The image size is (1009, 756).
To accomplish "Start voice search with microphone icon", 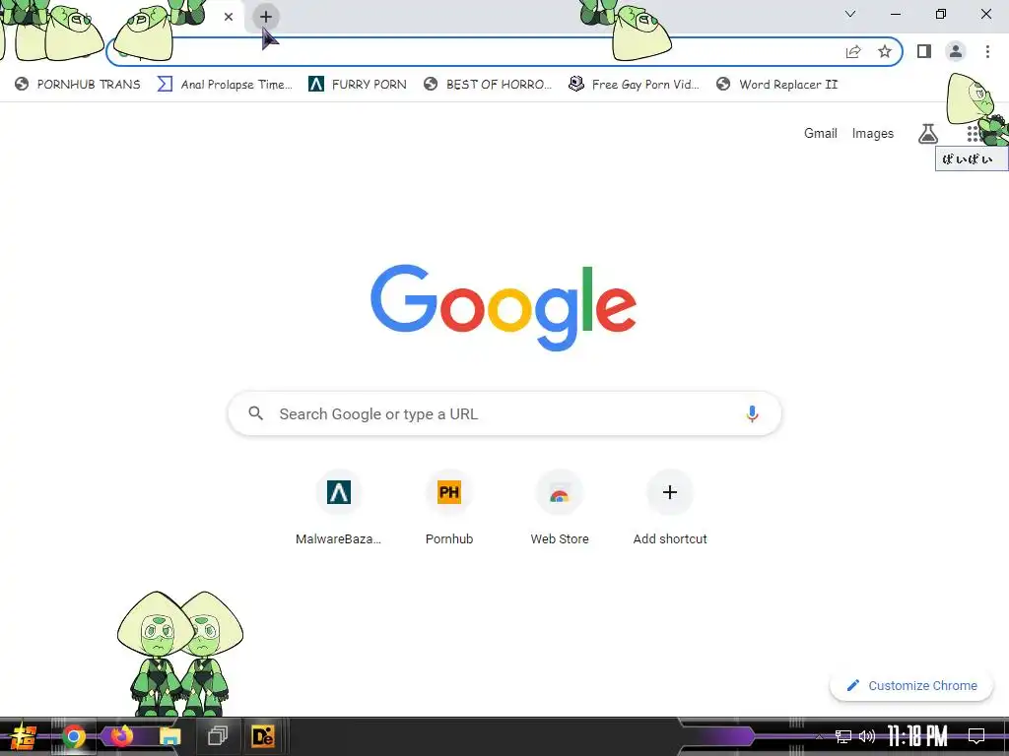I will (752, 413).
